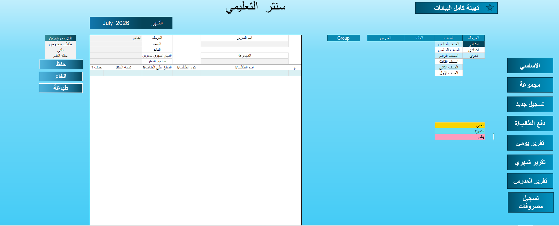Select the ثانوي stage item

[474, 56]
